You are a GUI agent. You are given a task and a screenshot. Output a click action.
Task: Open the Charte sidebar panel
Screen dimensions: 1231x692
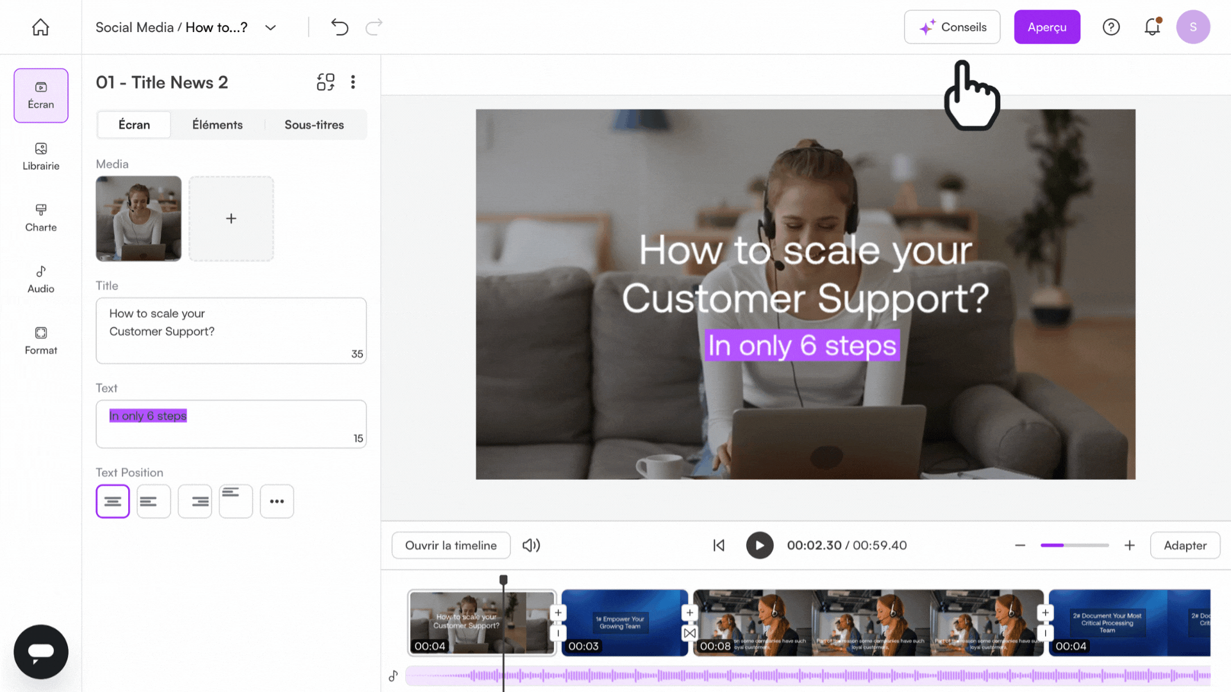pos(41,218)
